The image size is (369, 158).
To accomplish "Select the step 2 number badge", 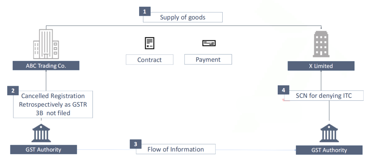I will pyautogui.click(x=13, y=91).
